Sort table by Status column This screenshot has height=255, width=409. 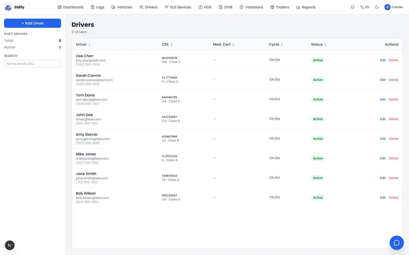[x=319, y=45]
